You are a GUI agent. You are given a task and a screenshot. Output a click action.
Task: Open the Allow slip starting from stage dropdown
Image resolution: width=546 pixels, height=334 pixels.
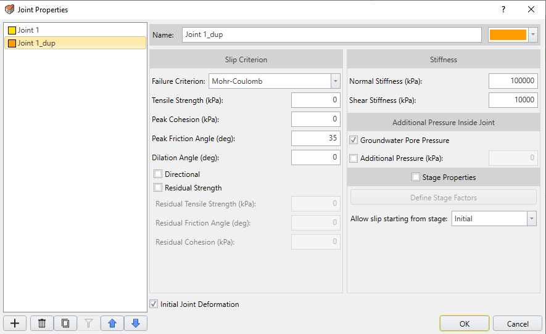pyautogui.click(x=531, y=219)
